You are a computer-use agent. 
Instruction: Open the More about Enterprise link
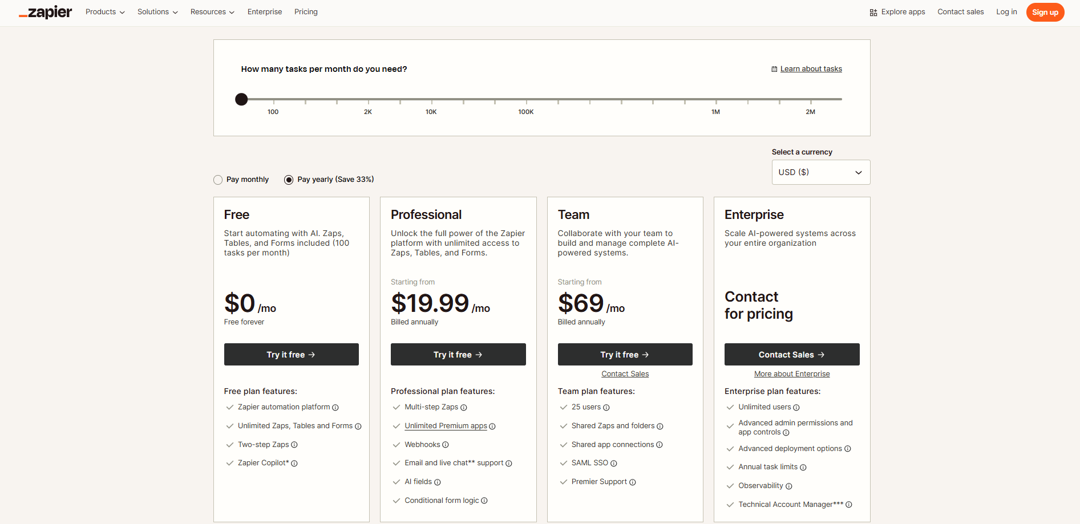(791, 373)
